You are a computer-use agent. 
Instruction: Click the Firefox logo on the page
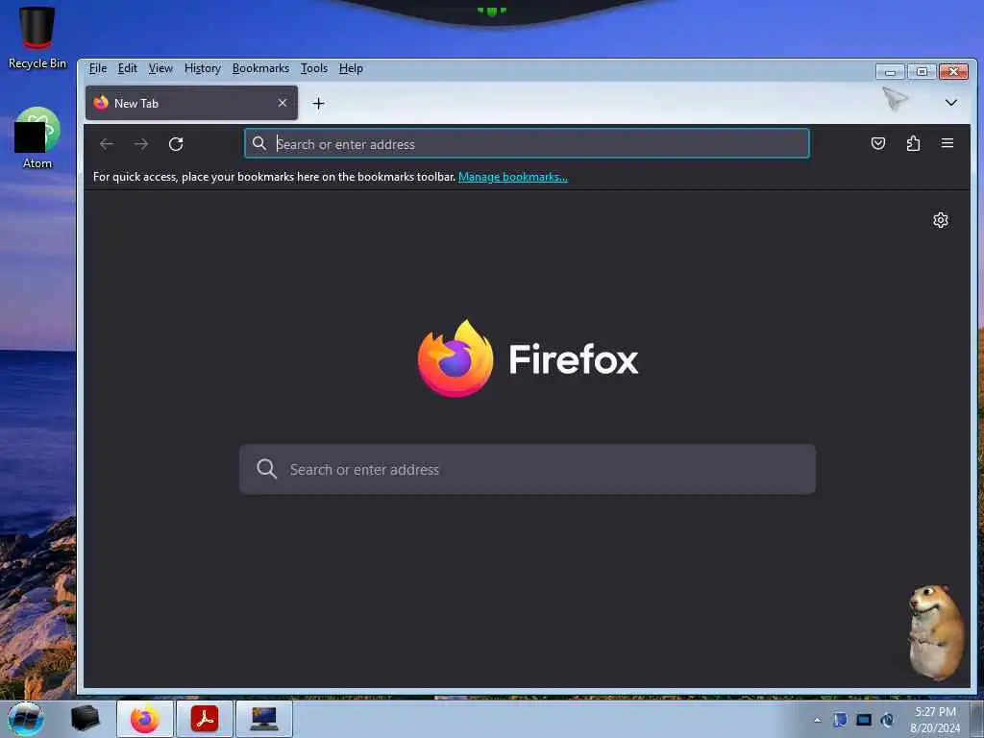pyautogui.click(x=455, y=358)
